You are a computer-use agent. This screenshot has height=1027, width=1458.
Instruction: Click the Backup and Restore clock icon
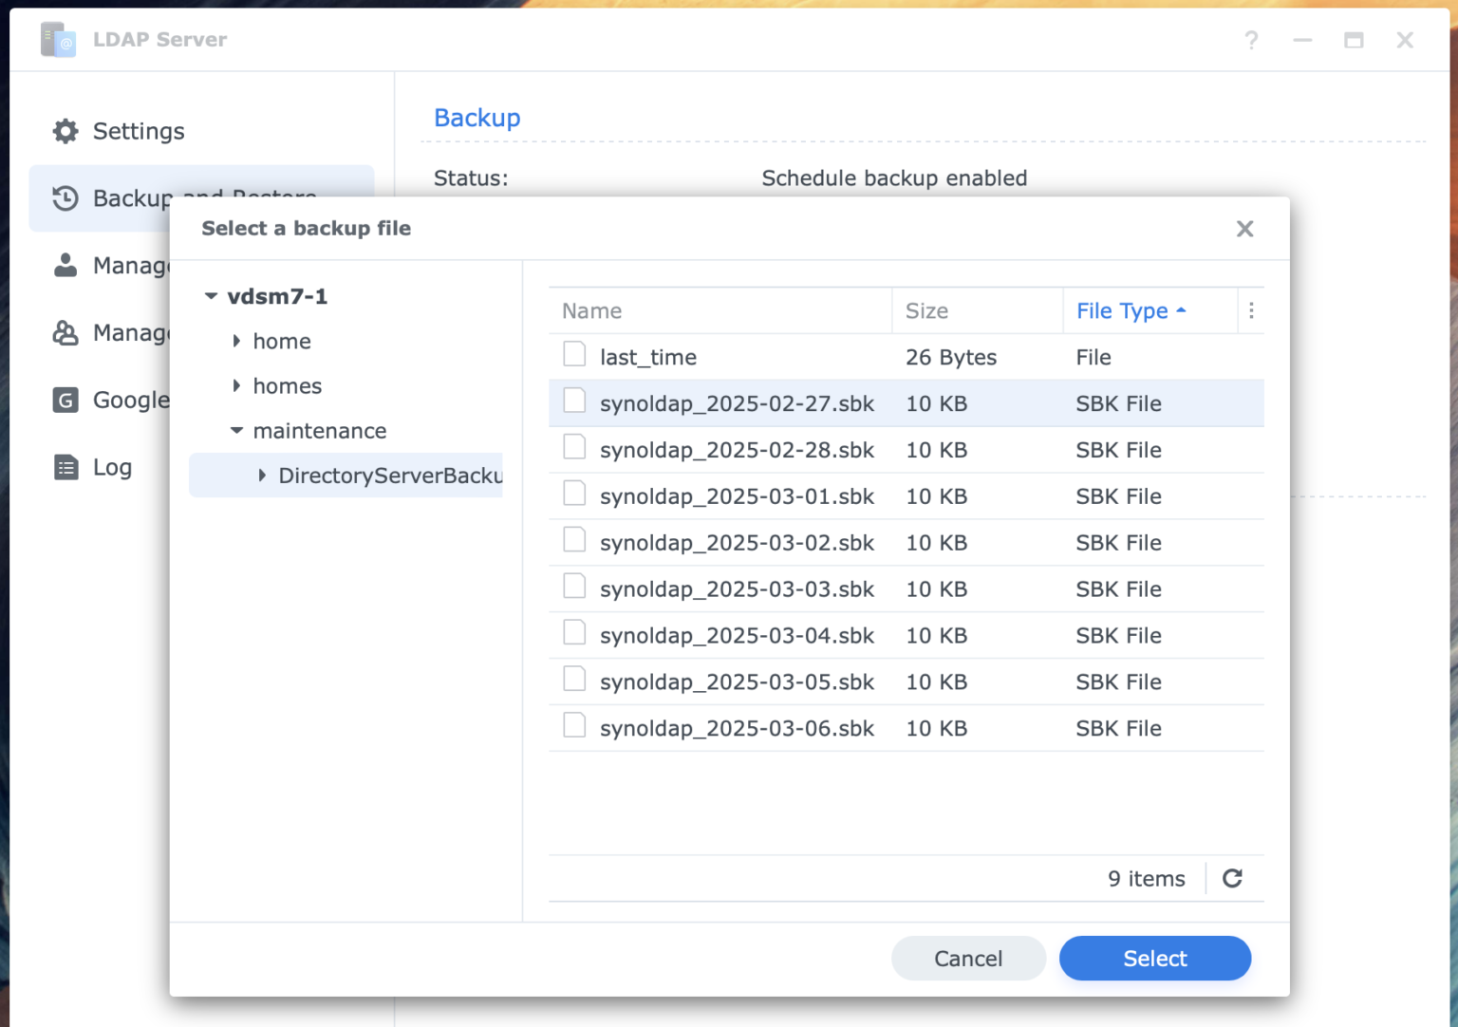point(65,198)
